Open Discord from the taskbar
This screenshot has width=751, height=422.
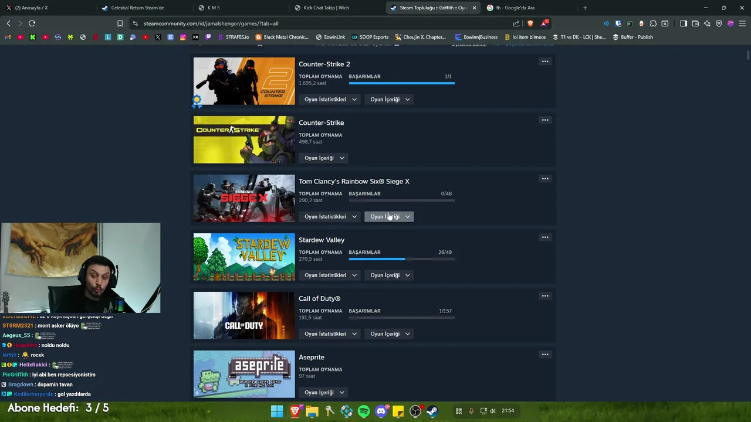[x=381, y=411]
